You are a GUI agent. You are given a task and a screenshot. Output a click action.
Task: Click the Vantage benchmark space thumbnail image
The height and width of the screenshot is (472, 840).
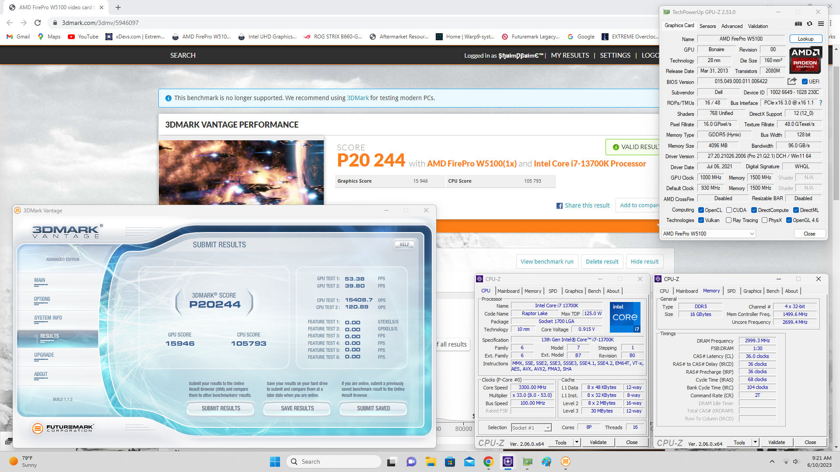coord(241,173)
